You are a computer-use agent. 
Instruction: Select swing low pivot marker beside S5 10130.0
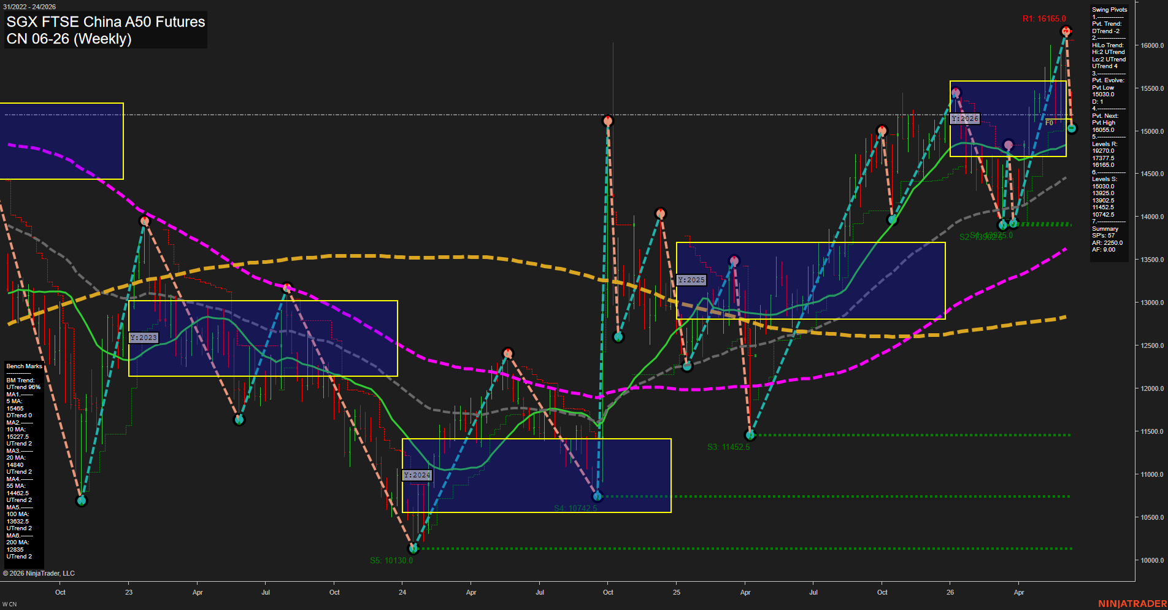tap(413, 548)
